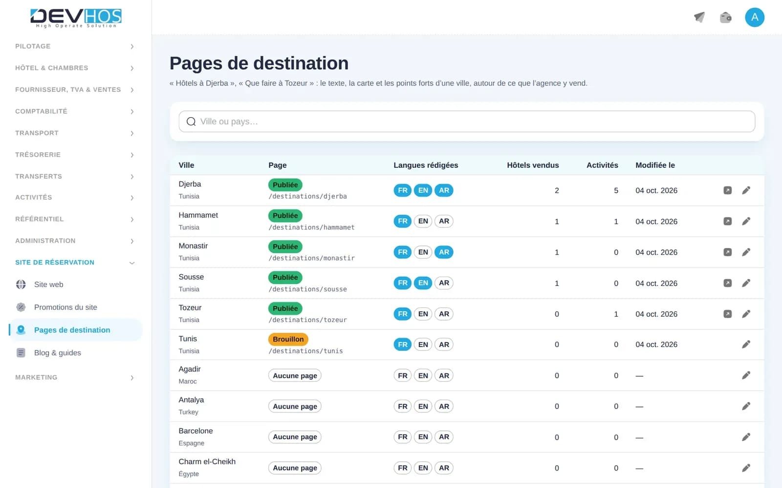The height and width of the screenshot is (488, 782).
Task: Focus the Ville ou pays search field
Action: click(467, 122)
